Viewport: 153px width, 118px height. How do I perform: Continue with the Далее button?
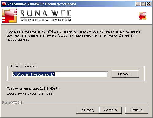pos(110,110)
